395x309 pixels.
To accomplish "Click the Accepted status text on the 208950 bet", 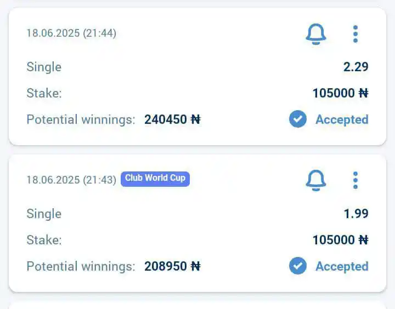I will (342, 266).
